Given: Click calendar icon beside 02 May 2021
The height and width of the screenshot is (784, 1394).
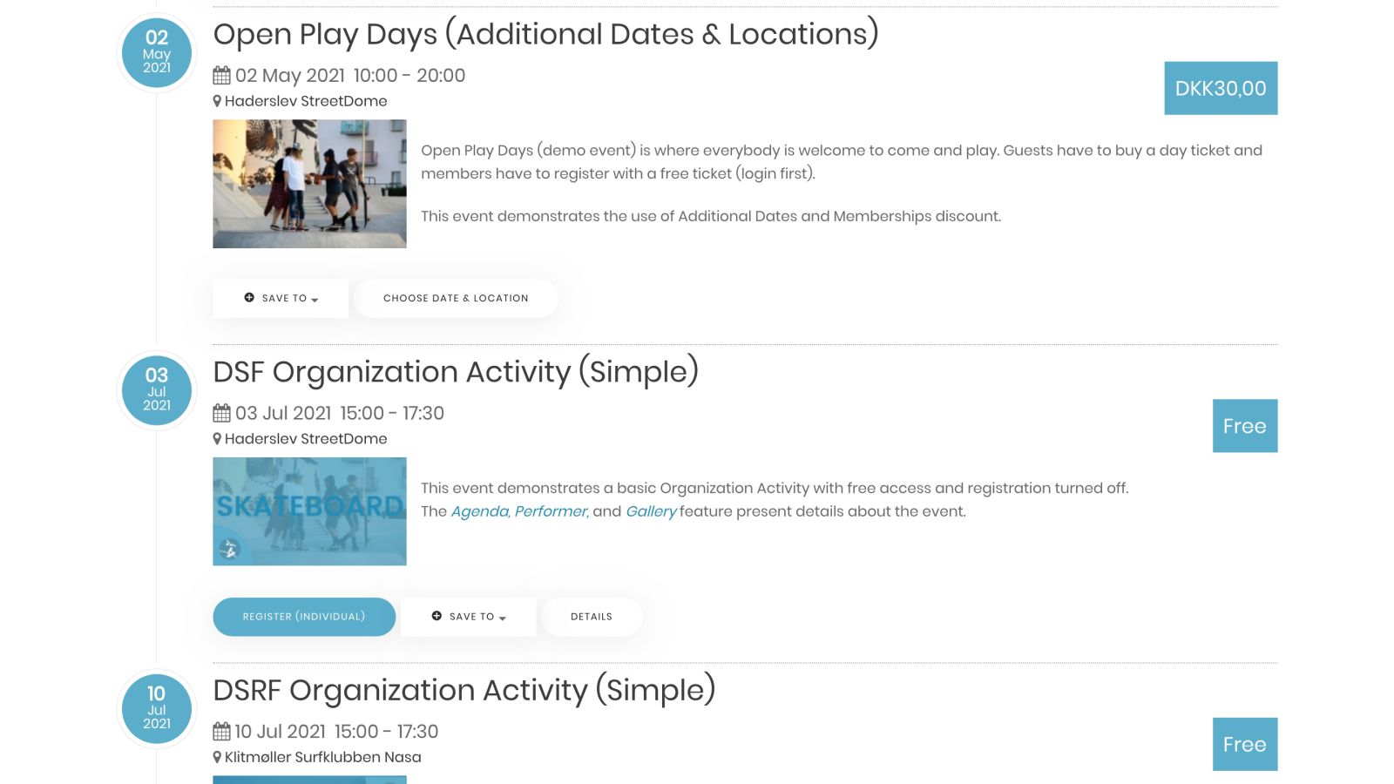Looking at the screenshot, I should (222, 76).
